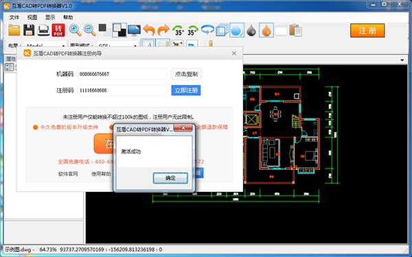Click the printer icon in toolbar
The height and width of the screenshot is (257, 412).
click(44, 30)
